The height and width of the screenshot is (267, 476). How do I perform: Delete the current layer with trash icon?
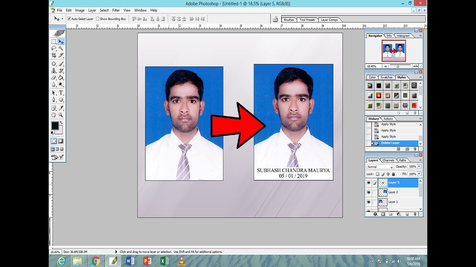tap(414, 214)
